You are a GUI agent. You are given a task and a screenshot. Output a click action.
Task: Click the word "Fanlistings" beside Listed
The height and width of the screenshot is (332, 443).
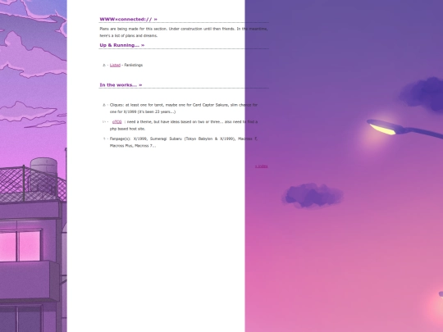coord(134,66)
